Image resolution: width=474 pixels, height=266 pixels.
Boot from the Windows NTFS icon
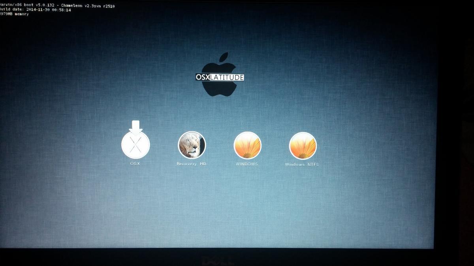click(x=303, y=146)
